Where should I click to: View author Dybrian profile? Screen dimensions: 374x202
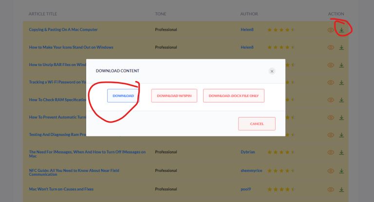tap(247, 152)
